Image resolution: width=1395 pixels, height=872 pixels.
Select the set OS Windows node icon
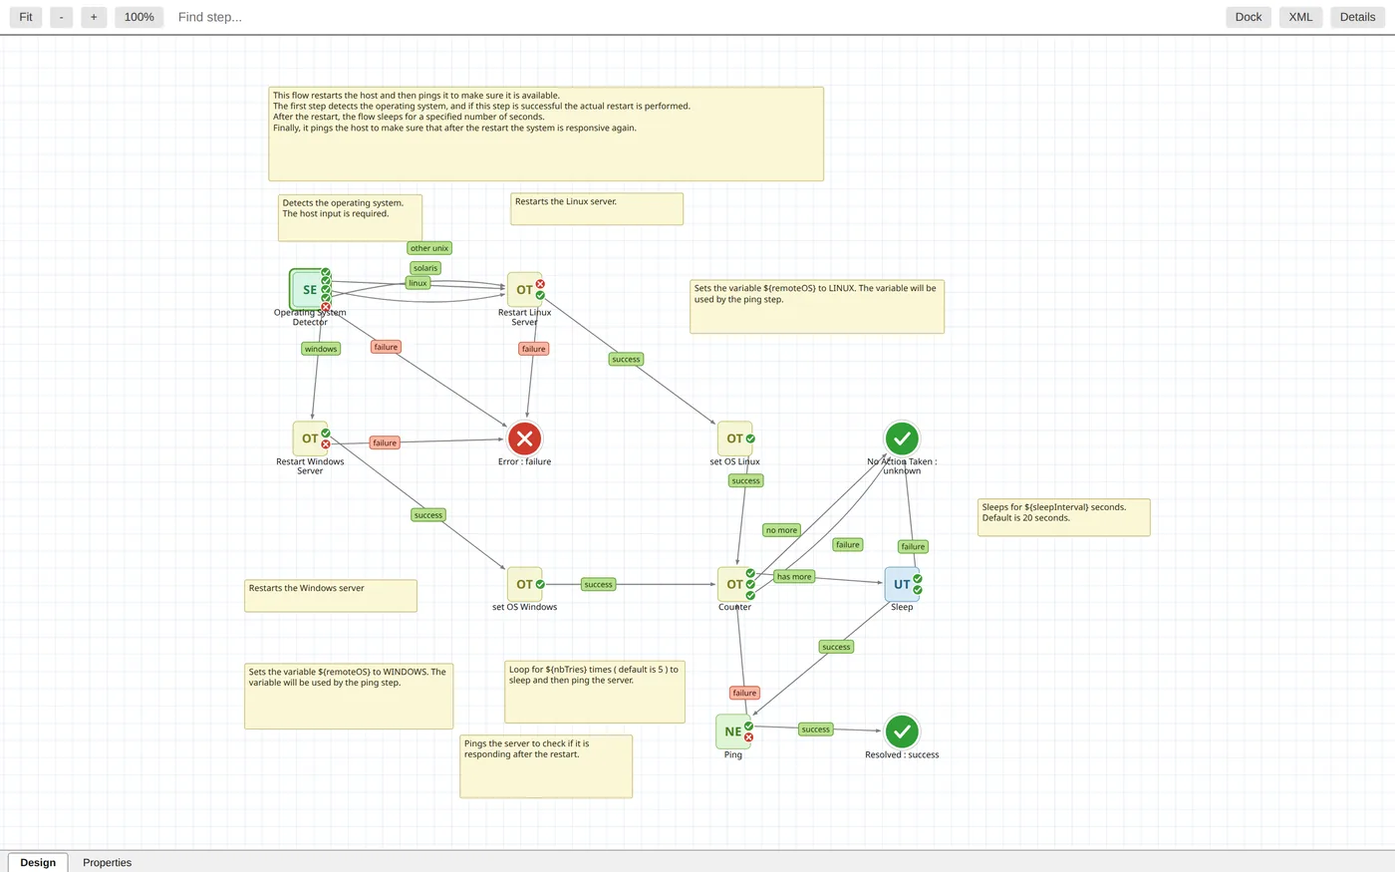(x=524, y=584)
